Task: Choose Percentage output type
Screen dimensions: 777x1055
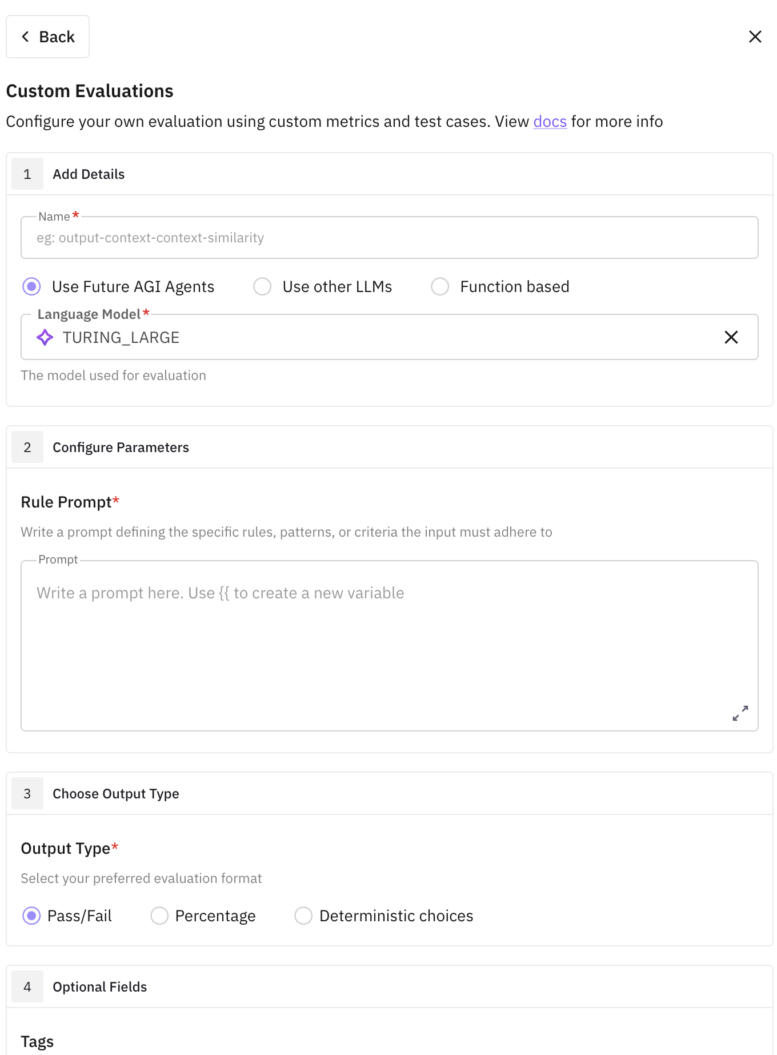Action: (x=159, y=916)
